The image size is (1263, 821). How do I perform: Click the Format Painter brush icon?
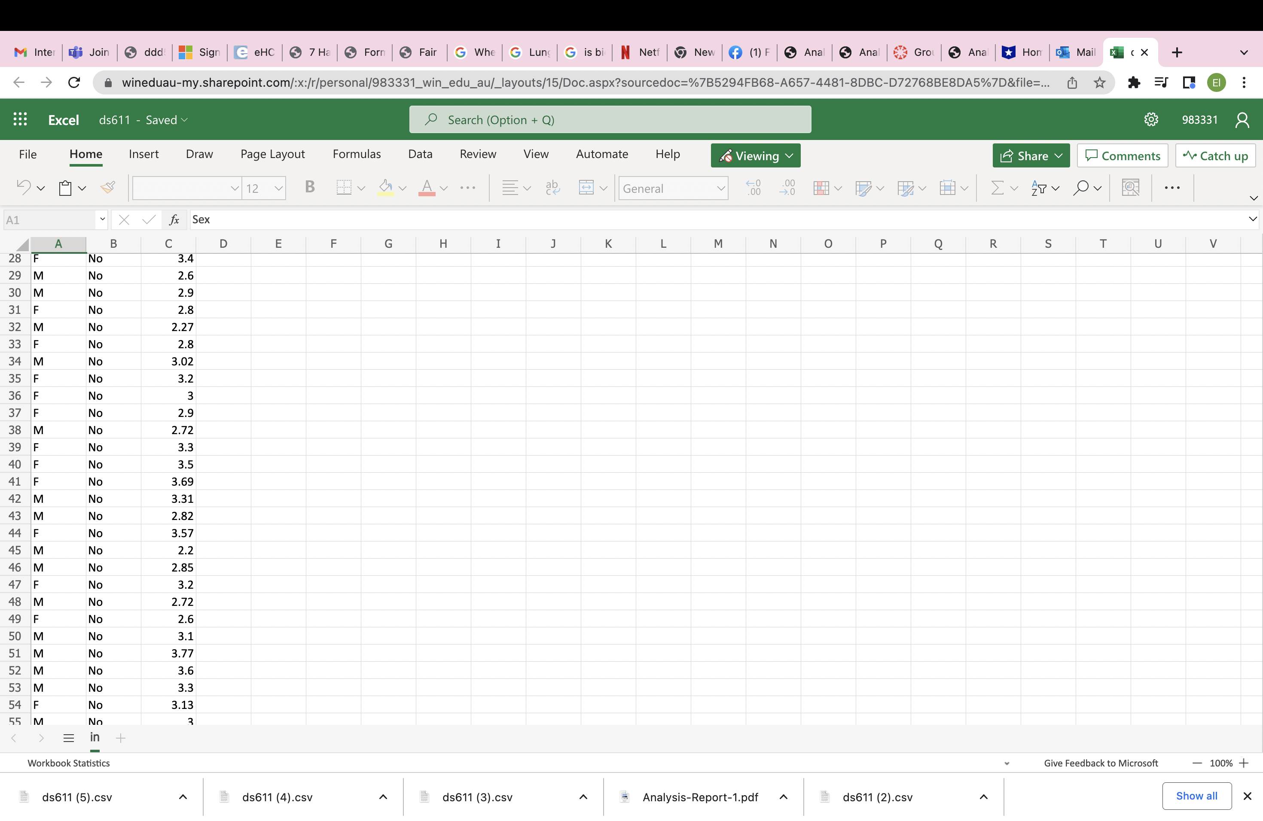click(x=108, y=187)
